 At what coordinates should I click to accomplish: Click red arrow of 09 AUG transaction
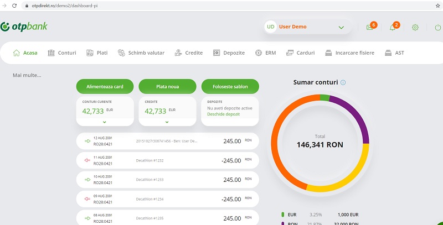click(x=87, y=199)
